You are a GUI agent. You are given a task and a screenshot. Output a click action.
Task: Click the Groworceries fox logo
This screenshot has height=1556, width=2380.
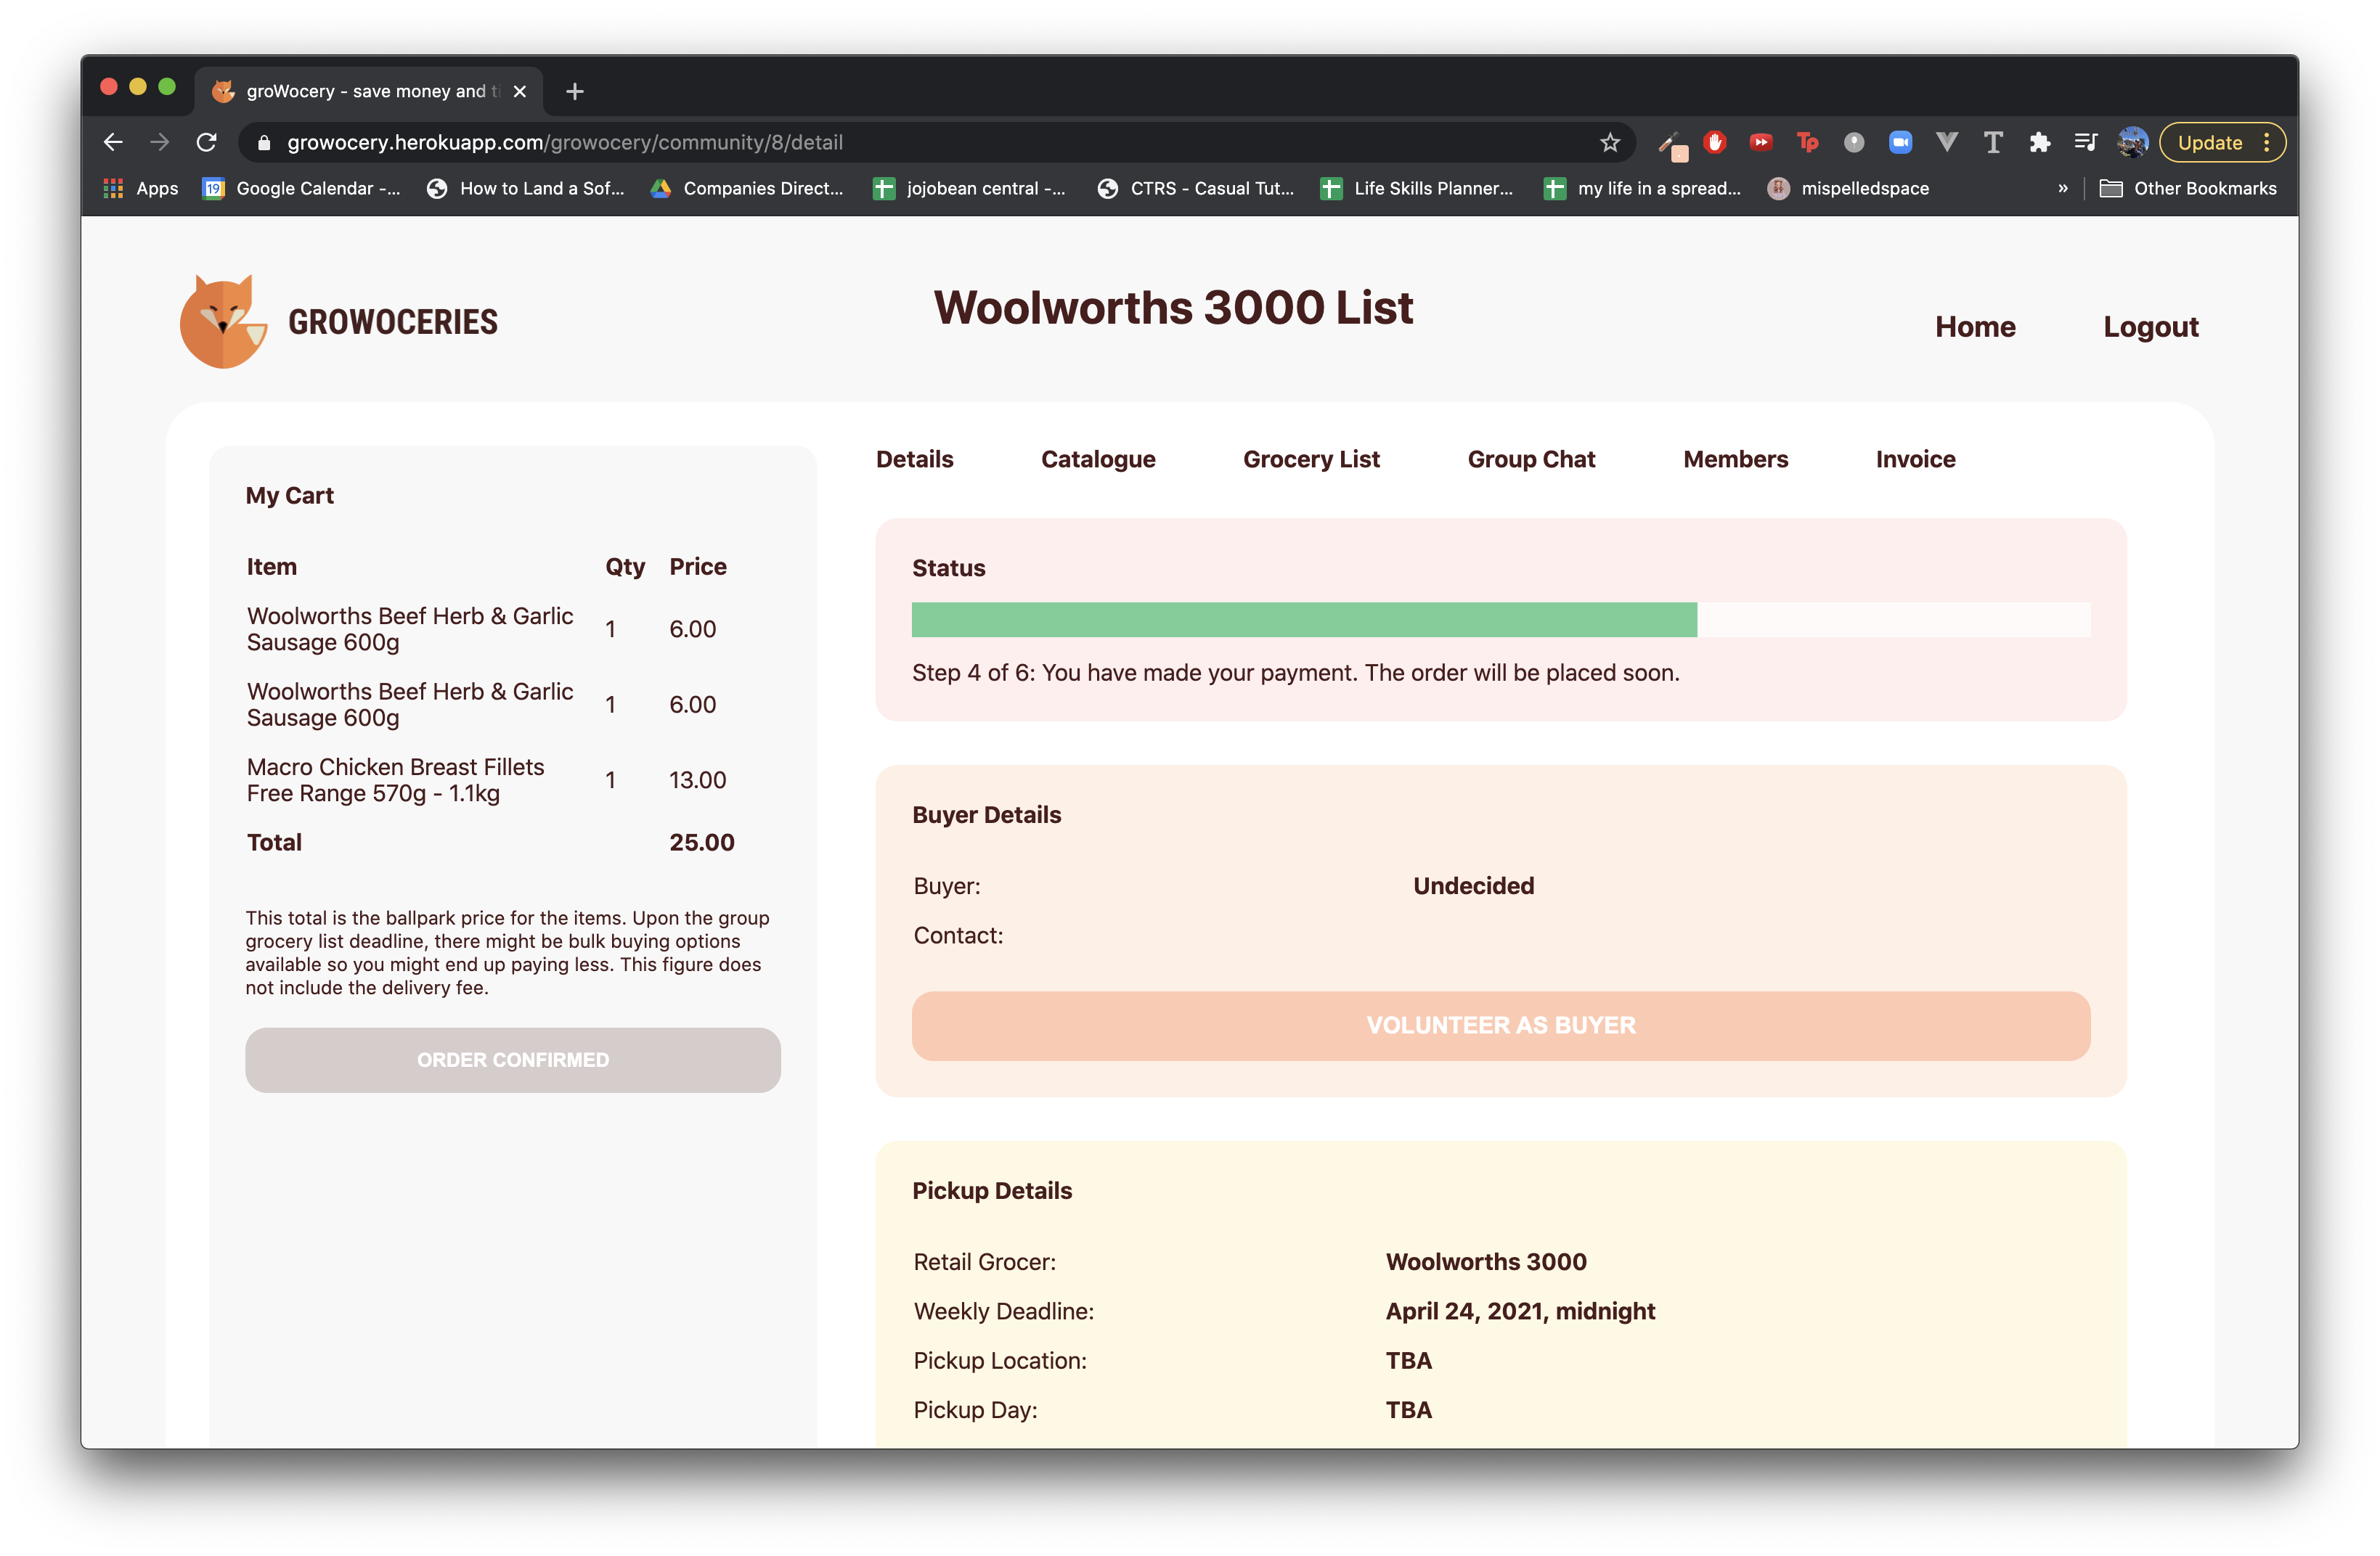[223, 321]
